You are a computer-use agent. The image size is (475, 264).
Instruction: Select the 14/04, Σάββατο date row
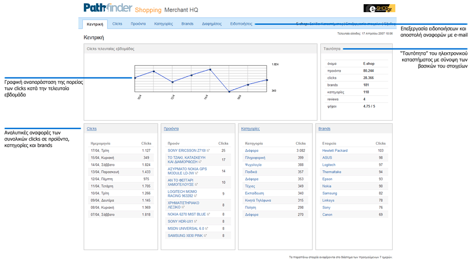(120, 165)
